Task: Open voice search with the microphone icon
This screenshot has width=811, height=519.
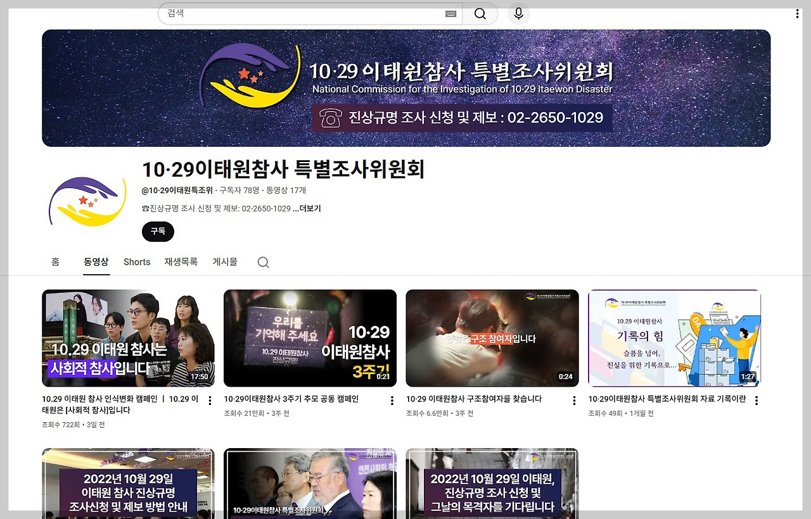Action: (x=518, y=13)
